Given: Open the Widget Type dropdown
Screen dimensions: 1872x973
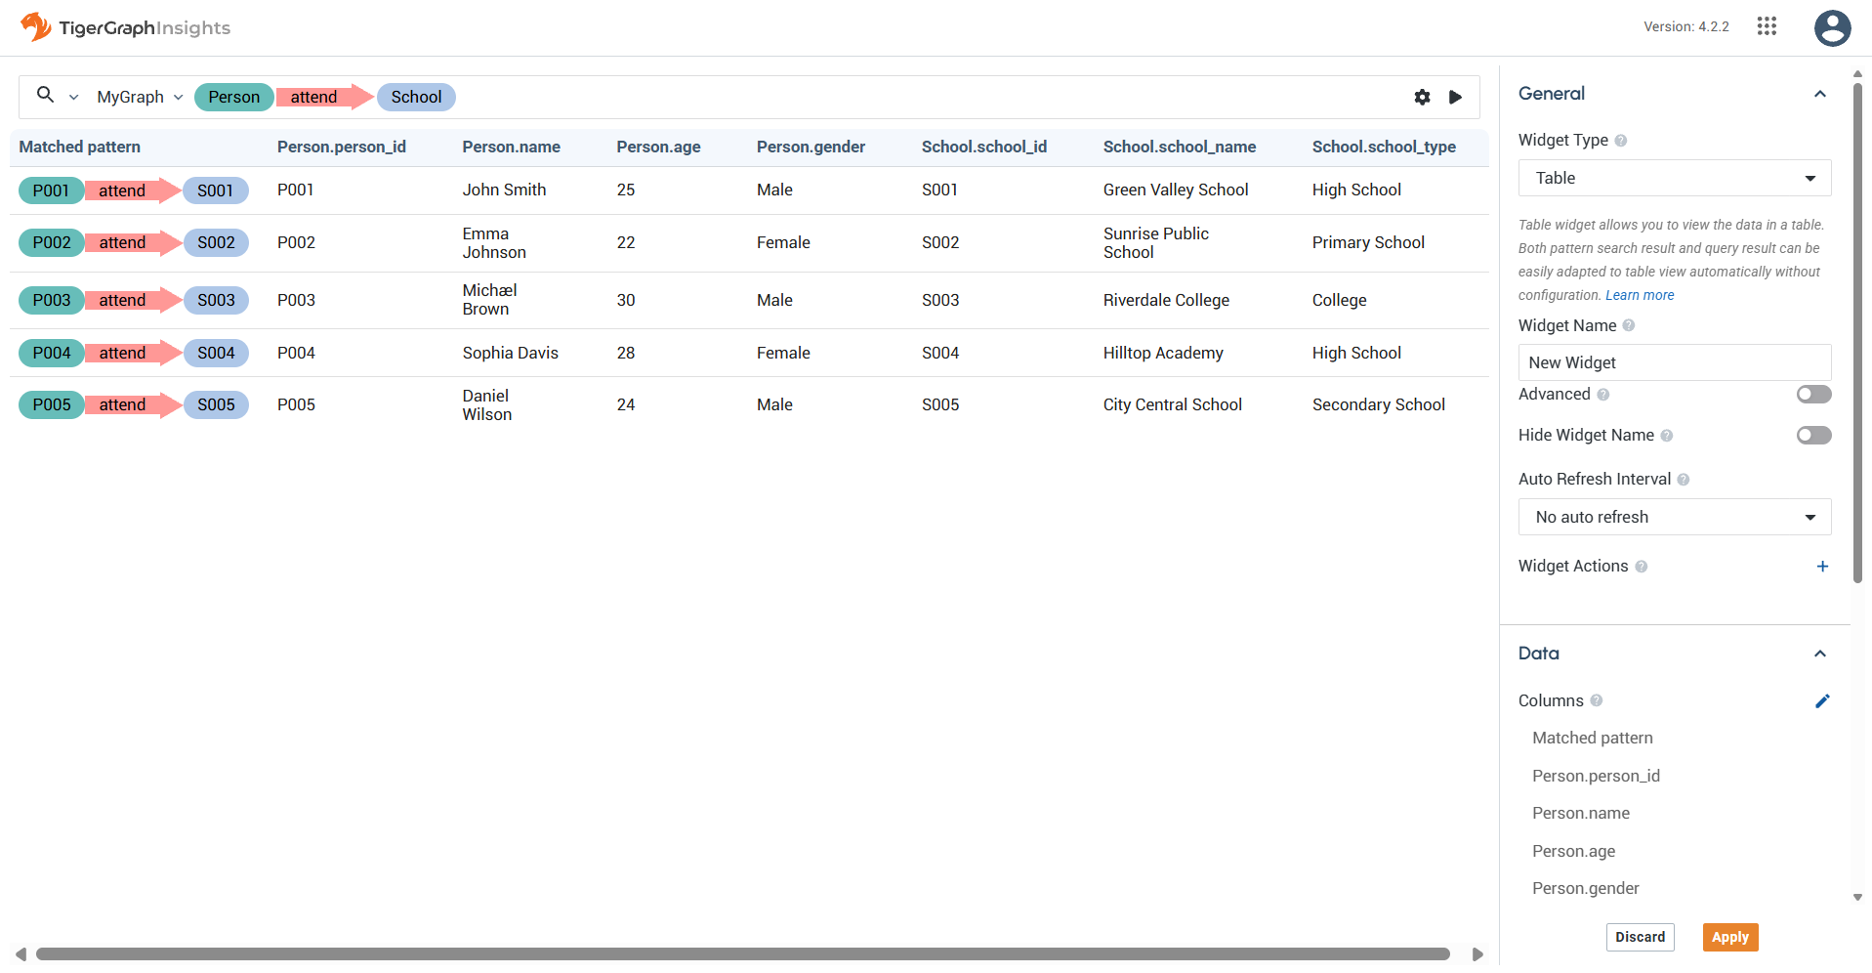Looking at the screenshot, I should [1674, 178].
